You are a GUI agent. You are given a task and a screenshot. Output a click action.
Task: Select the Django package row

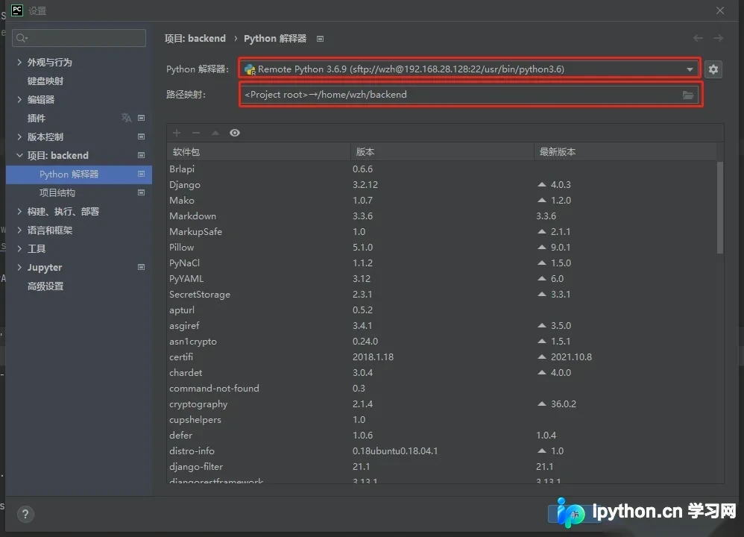pos(442,185)
